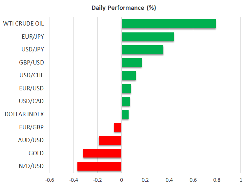Image resolution: width=247 pixels, height=186 pixels.
Task: Click the USD/CHF green bar
Action: 129,76
